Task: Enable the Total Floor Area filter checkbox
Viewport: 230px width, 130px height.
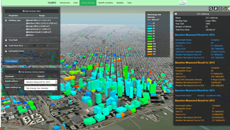Action: (x=6, y=46)
